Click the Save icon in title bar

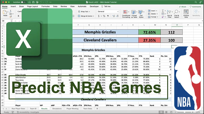(x=33, y=2)
